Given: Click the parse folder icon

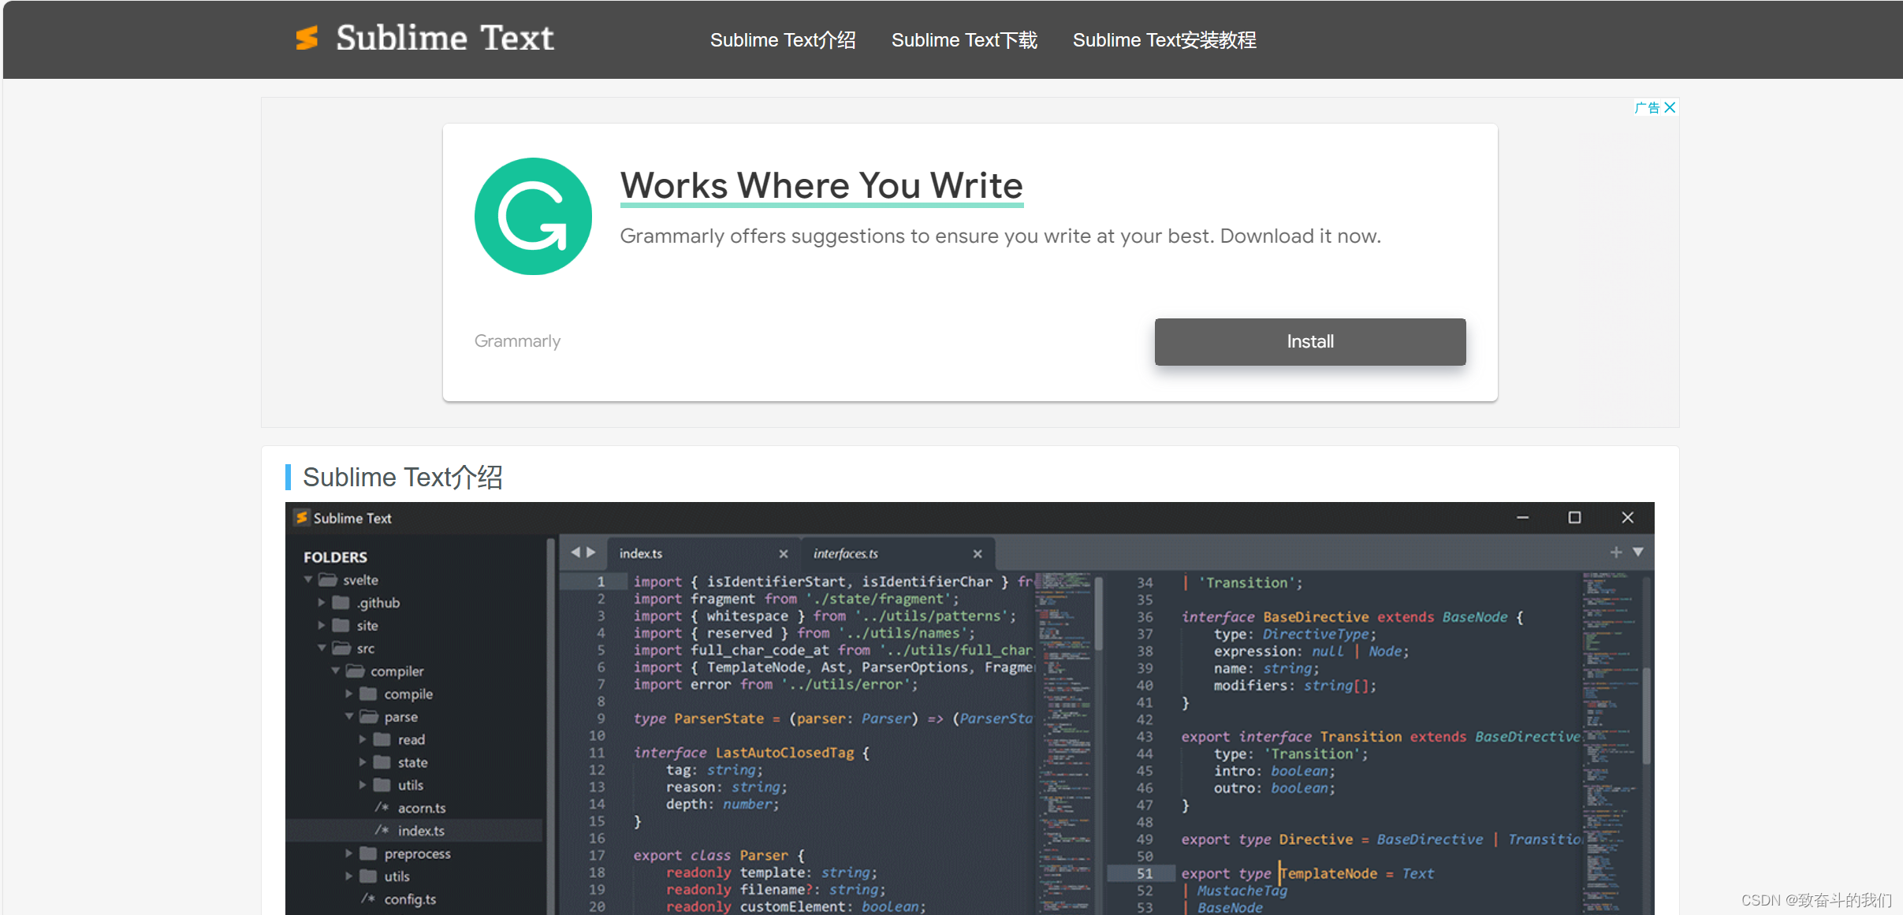Looking at the screenshot, I should coord(369,716).
